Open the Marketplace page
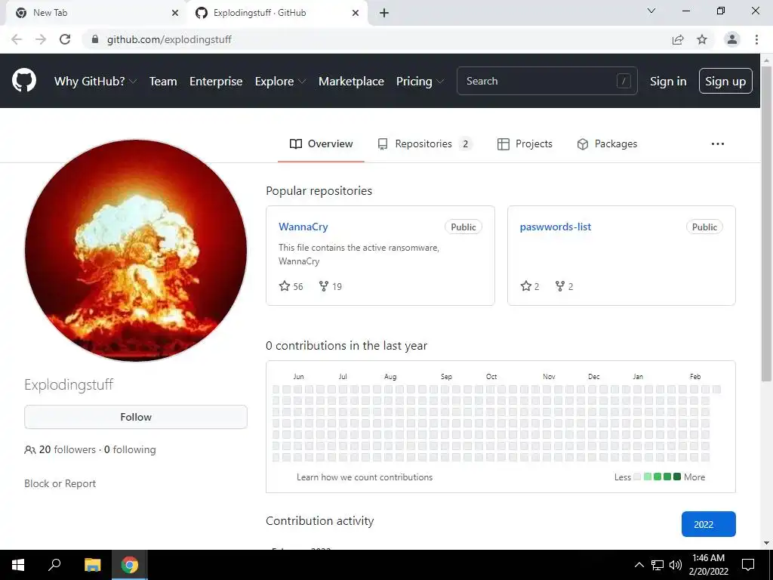This screenshot has width=773, height=580. click(x=351, y=82)
